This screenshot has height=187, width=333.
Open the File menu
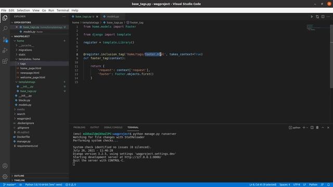coord(4,10)
